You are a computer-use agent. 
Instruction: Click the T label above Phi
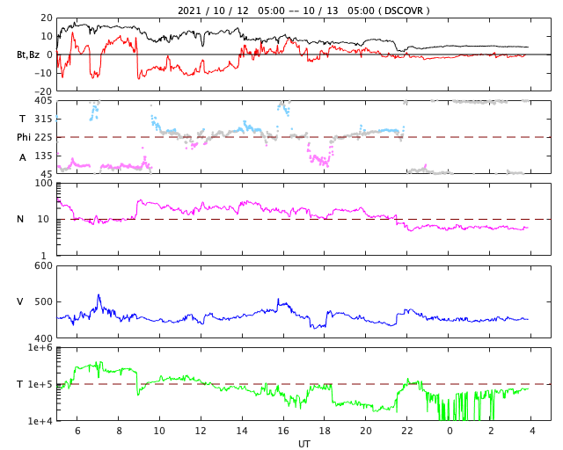coord(22,119)
